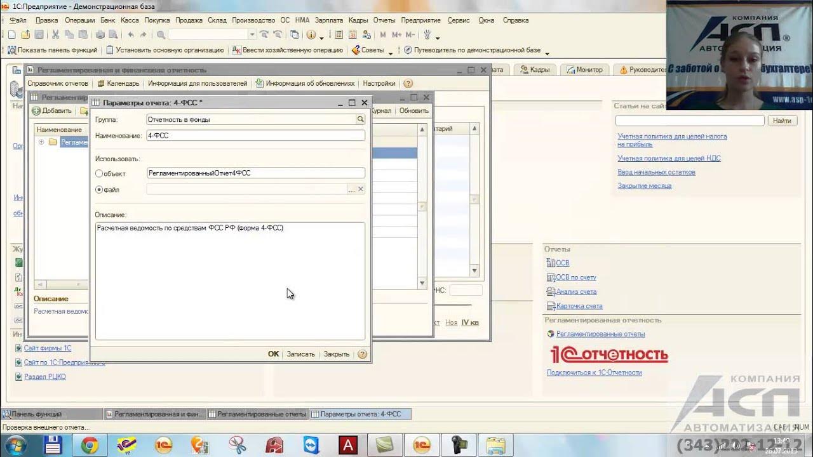Open TeamViewer from the taskbar
The width and height of the screenshot is (813, 457).
coord(311,446)
